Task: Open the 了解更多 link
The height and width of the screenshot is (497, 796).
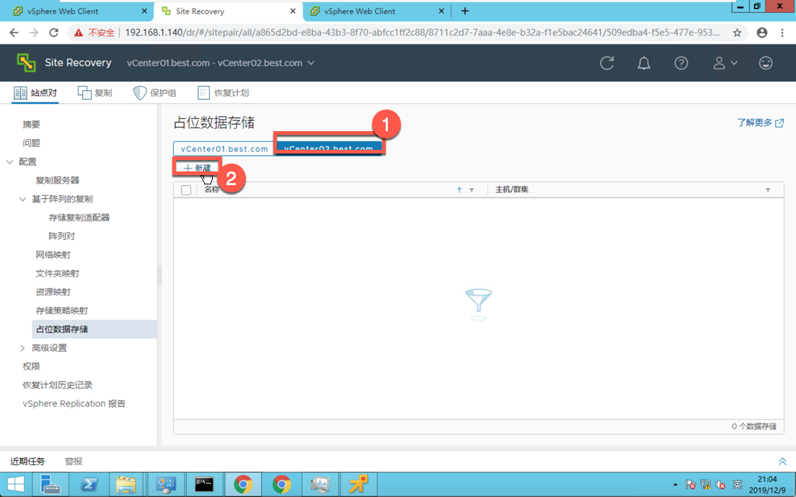Action: [x=760, y=122]
